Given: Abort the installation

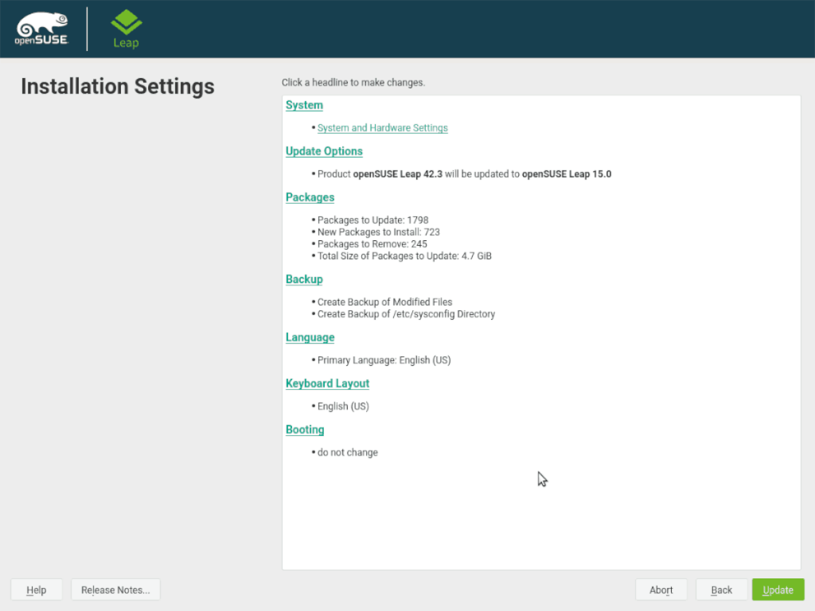Looking at the screenshot, I should coord(661,590).
